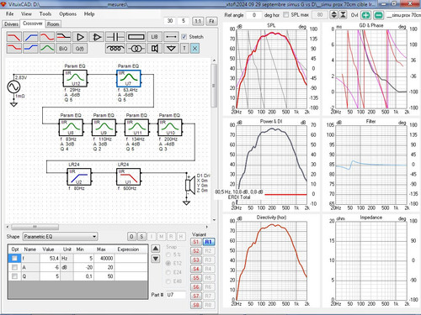Add a driver speaker component

click(155, 49)
